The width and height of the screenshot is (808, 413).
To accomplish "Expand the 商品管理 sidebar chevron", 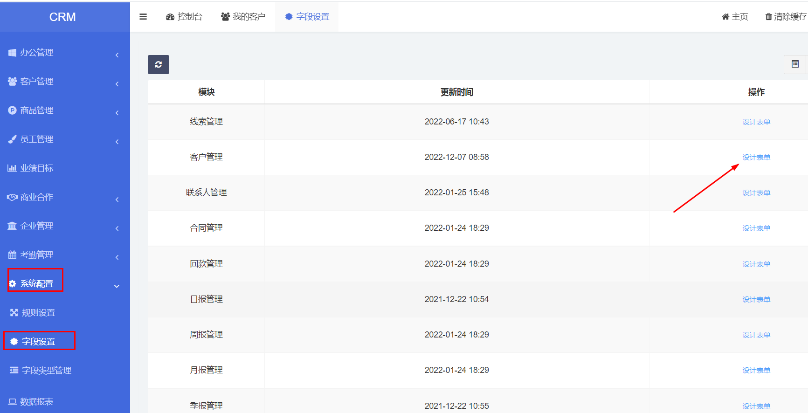I will coord(117,113).
